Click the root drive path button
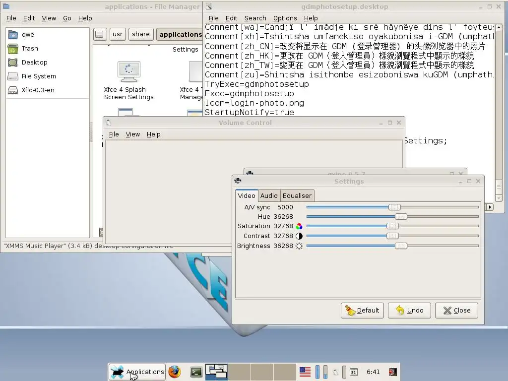 coord(100,34)
